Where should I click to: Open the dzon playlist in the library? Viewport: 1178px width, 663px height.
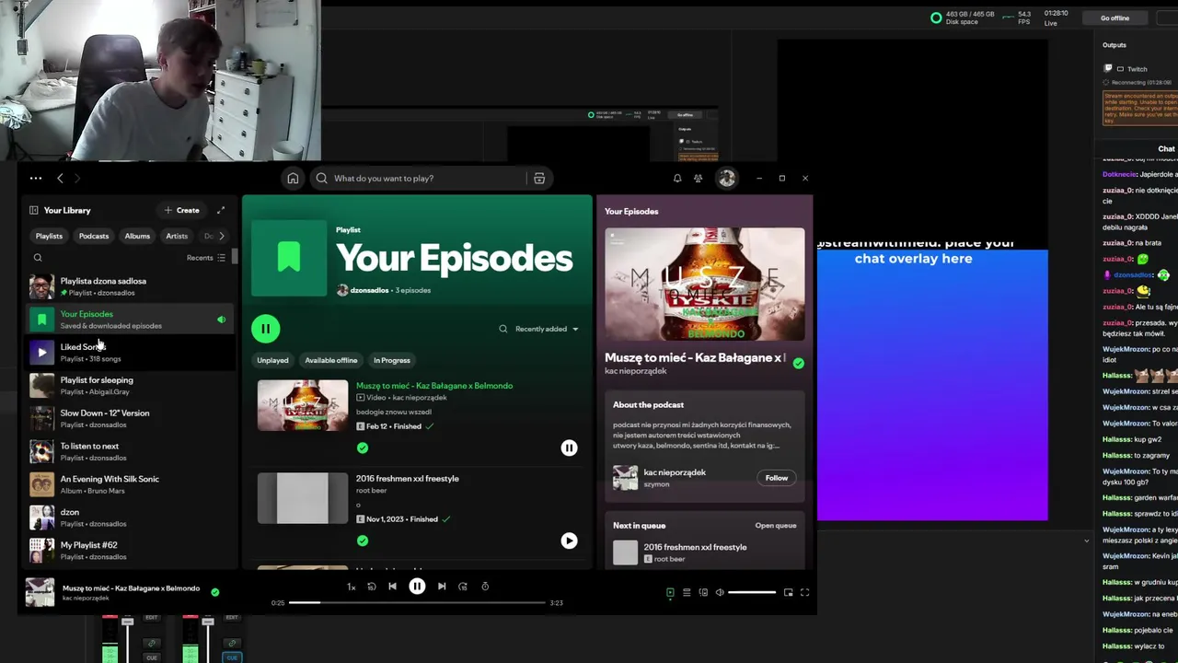(129, 518)
